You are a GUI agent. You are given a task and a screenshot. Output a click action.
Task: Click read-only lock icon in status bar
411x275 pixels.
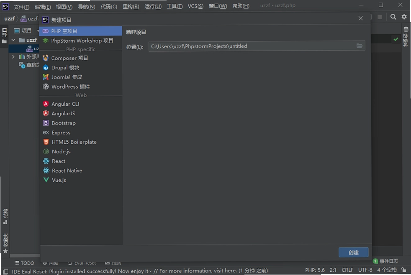click(x=404, y=270)
